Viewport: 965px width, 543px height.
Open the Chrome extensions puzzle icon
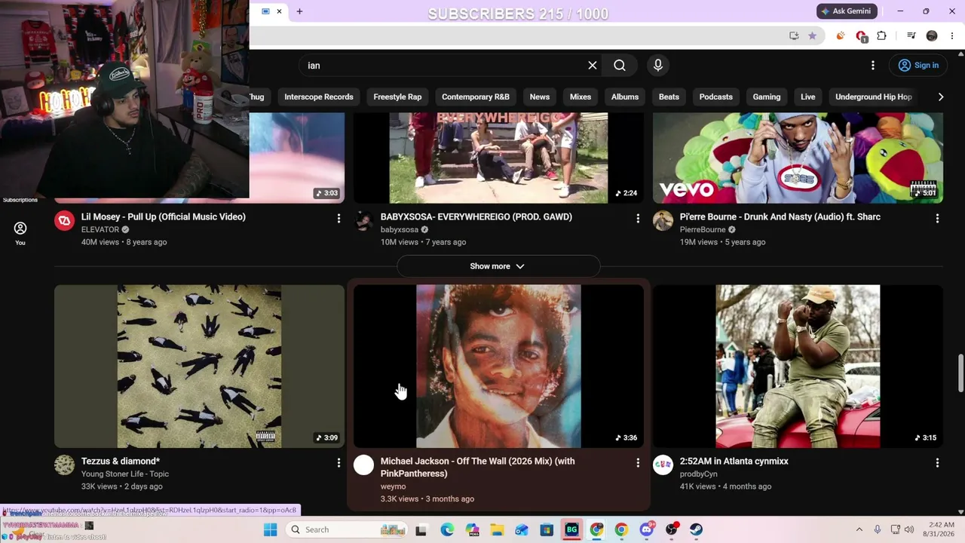pos(881,35)
